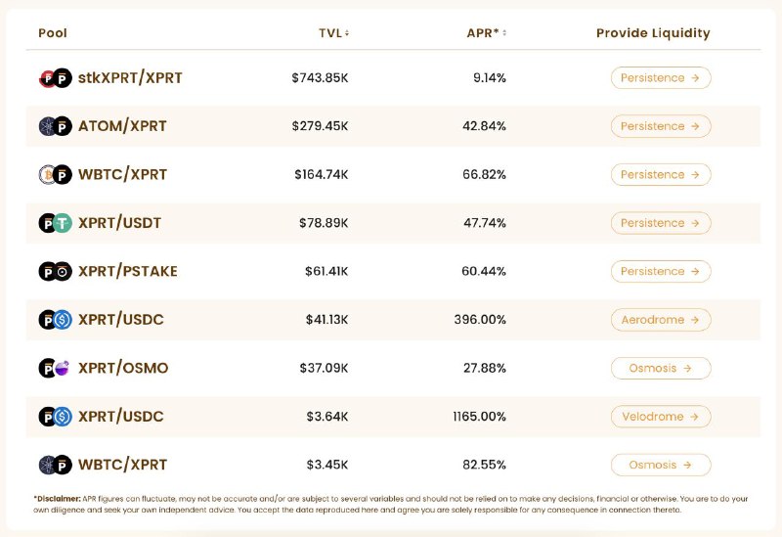Click the stkXPRT/XPRT pool token icons
Viewport: 782px width, 537px height.
point(56,78)
